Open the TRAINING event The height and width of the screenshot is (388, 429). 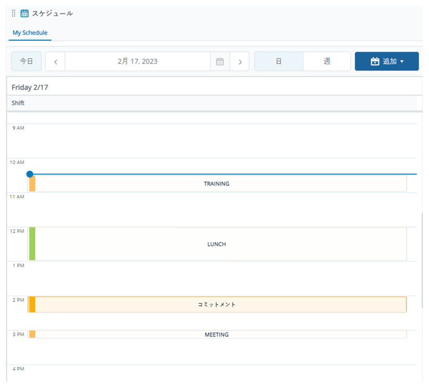point(217,184)
